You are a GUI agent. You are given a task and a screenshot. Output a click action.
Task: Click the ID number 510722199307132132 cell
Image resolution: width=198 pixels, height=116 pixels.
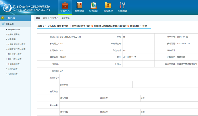pyautogui.click(x=70, y=37)
